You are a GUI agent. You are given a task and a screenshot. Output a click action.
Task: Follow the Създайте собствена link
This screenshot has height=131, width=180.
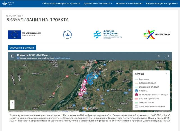click(62, 58)
